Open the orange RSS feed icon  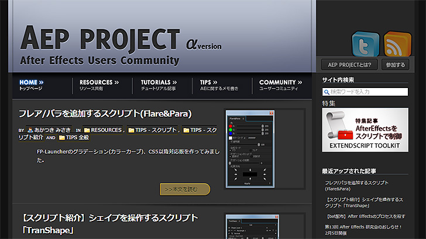(x=397, y=44)
